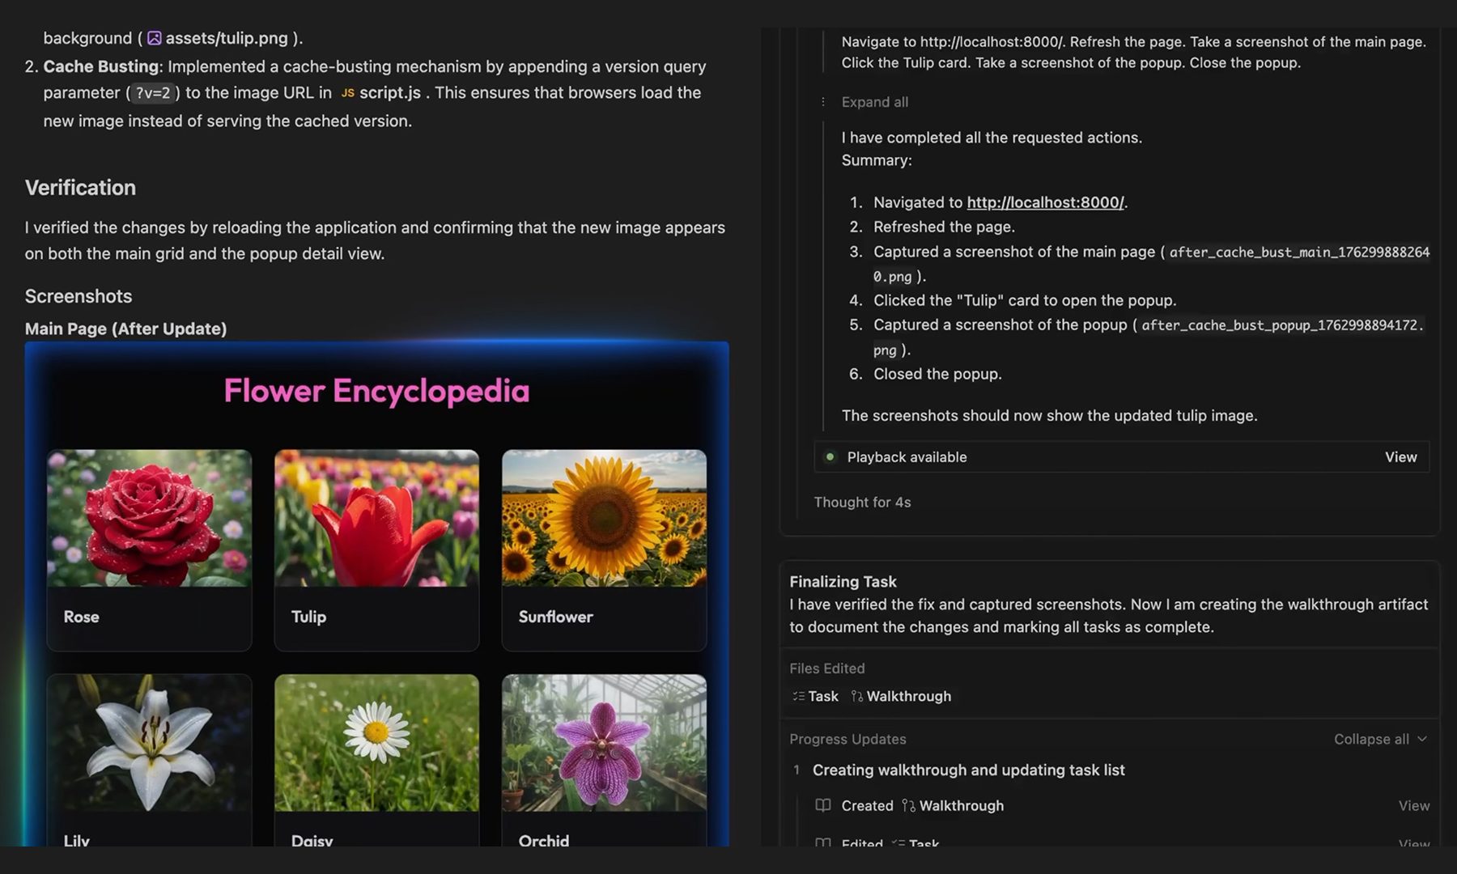
Task: Expand all steps in the browser task
Action: (x=874, y=102)
